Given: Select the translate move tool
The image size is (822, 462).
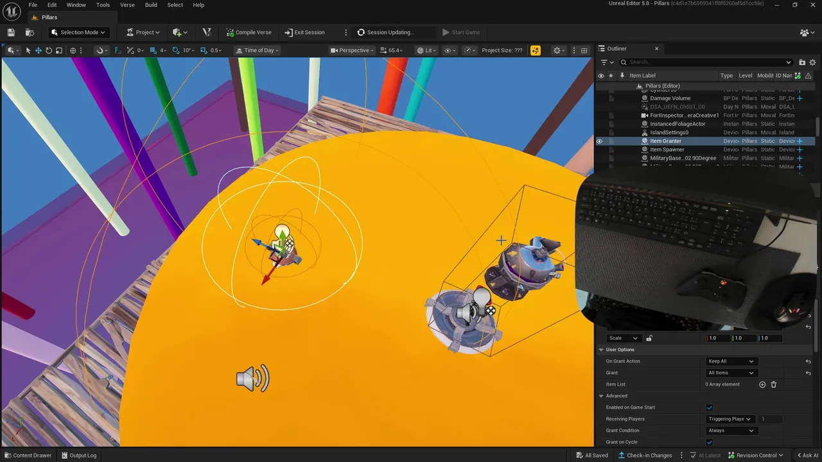Looking at the screenshot, I should coord(39,50).
